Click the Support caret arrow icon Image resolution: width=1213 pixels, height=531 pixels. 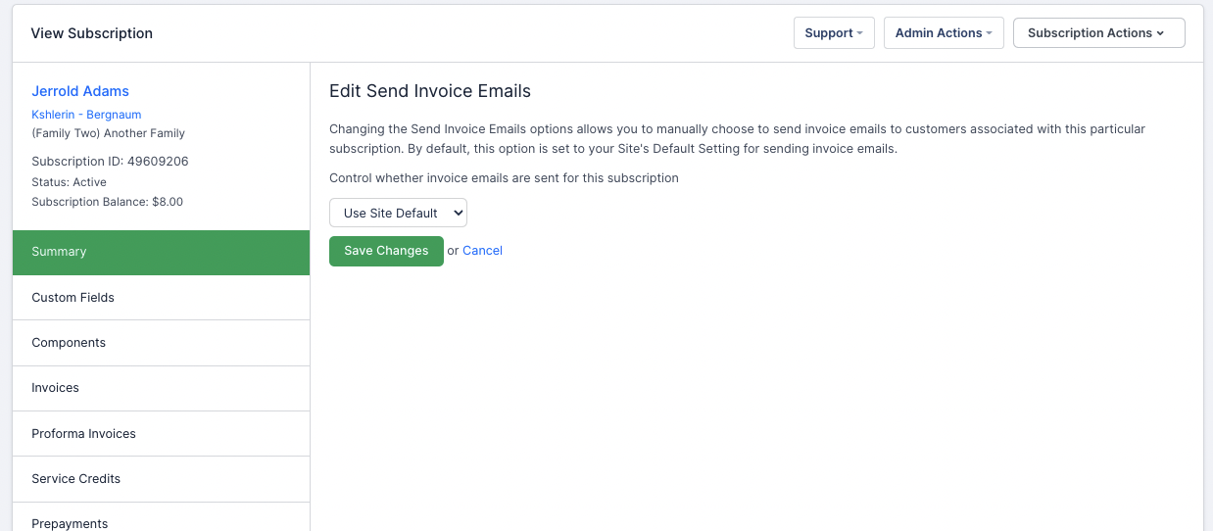click(859, 33)
